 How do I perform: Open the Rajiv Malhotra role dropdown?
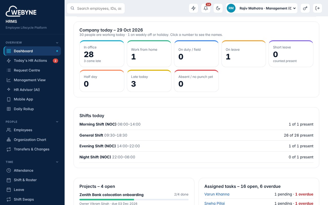pyautogui.click(x=262, y=8)
